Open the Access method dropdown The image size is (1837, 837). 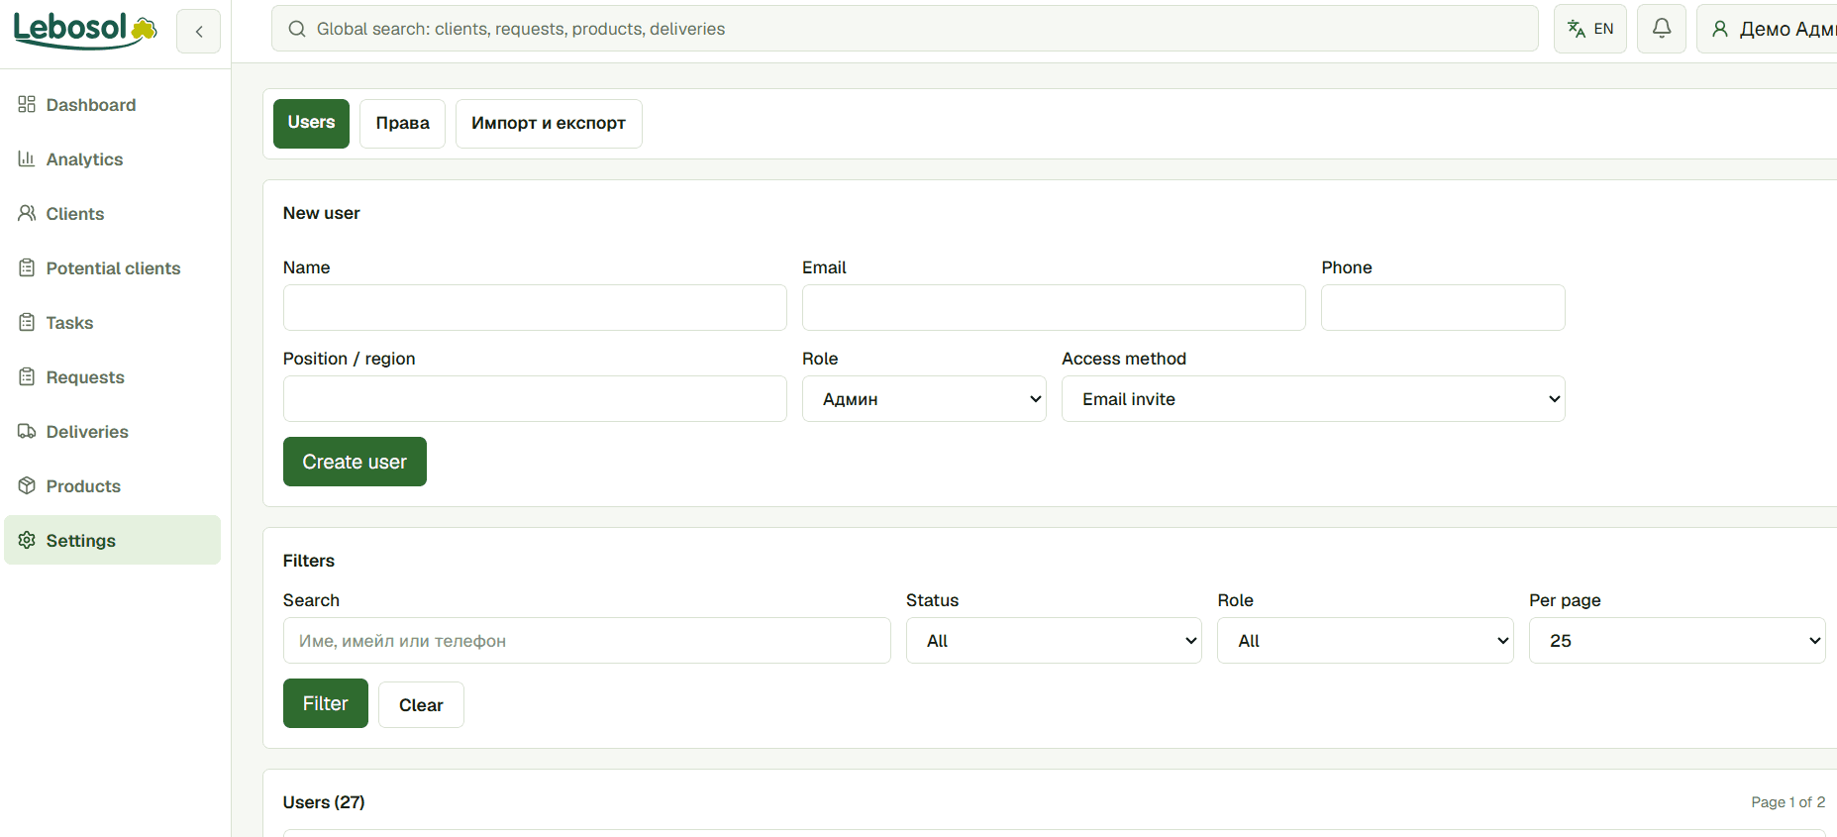1313,398
